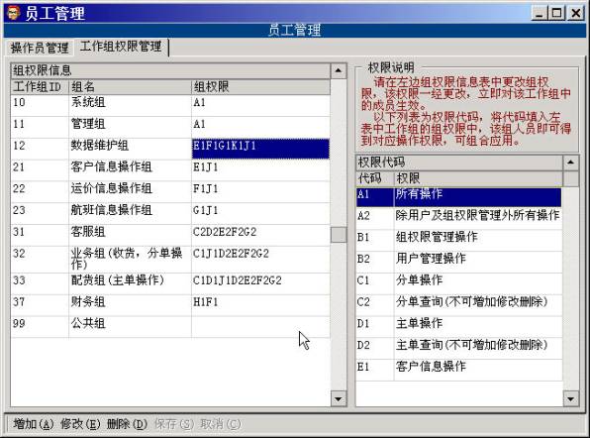Click the employee management app icon in title bar
The width and height of the screenshot is (590, 438).
pos(14,13)
